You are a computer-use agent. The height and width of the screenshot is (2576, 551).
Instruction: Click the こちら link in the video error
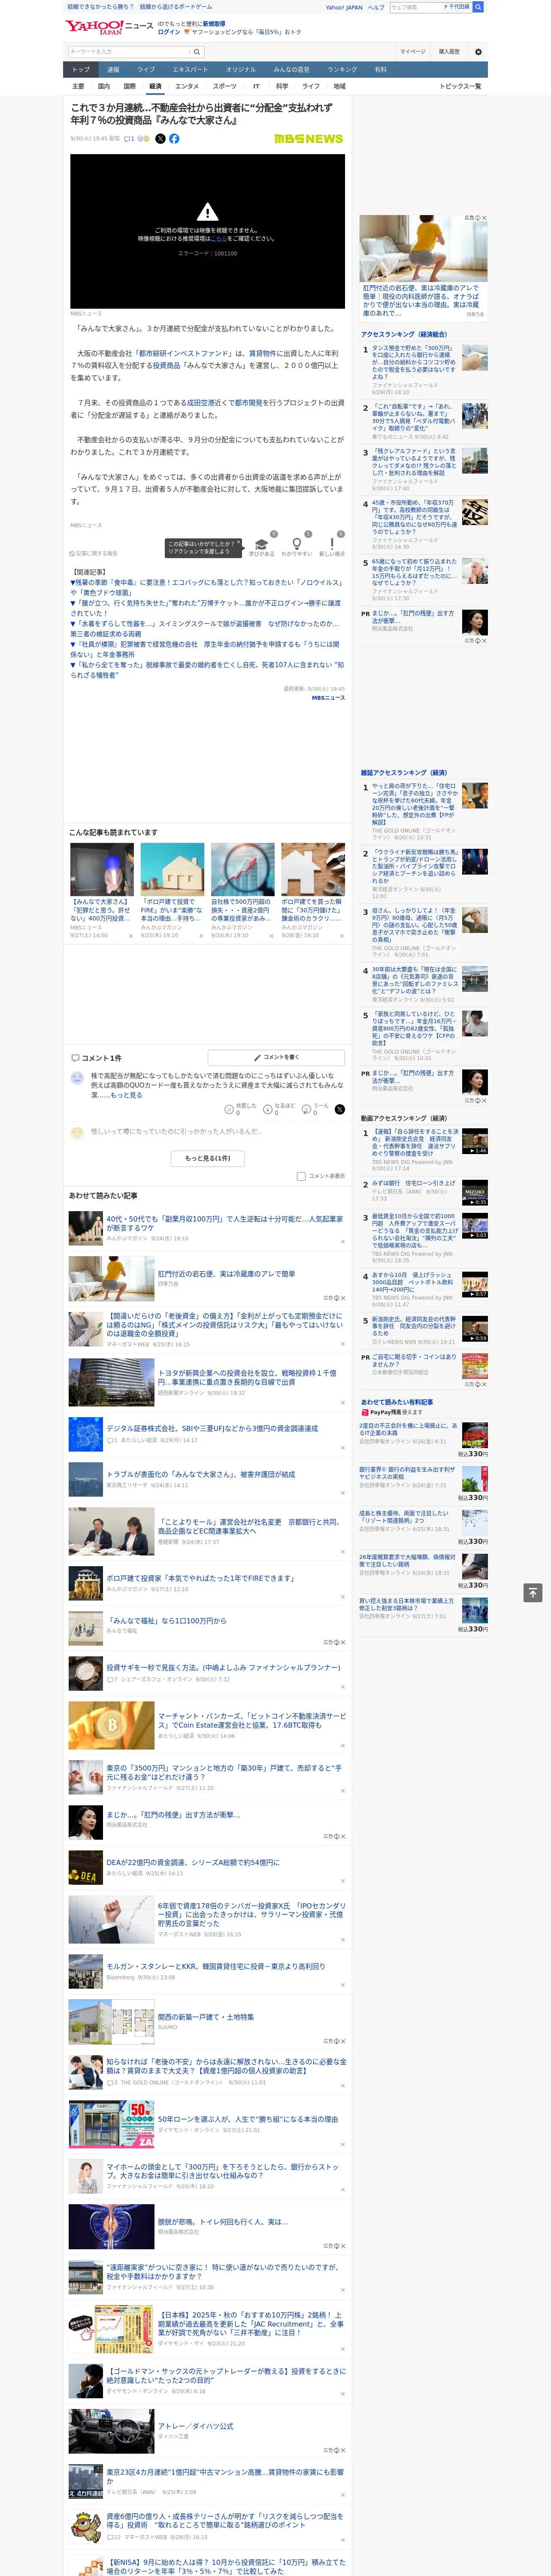[219, 239]
